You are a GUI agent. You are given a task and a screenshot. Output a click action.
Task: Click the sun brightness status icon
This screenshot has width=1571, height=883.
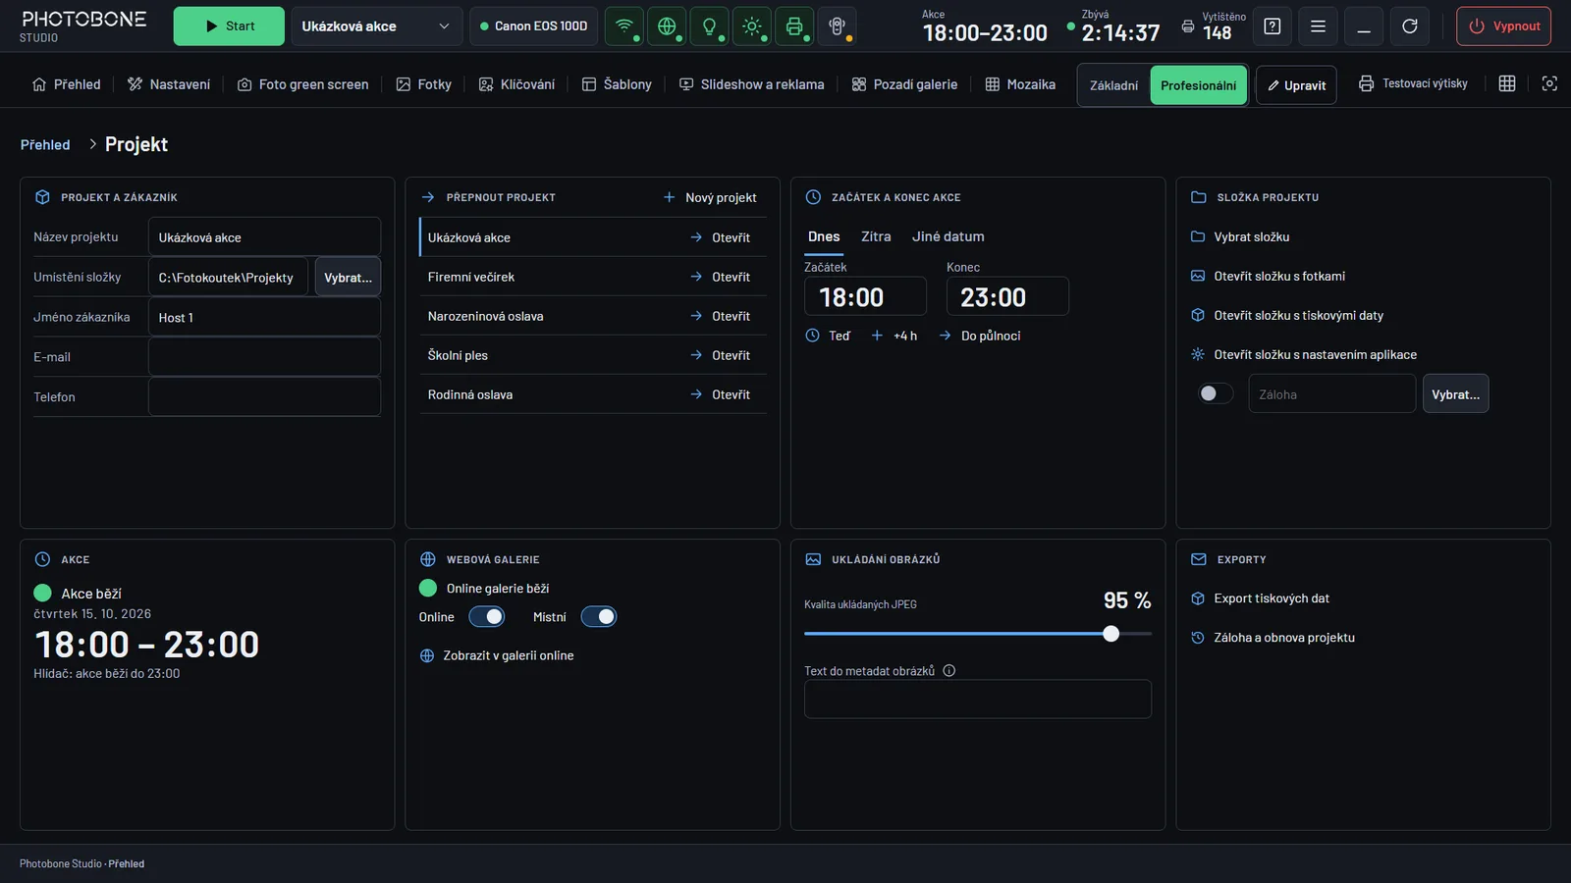coord(752,26)
